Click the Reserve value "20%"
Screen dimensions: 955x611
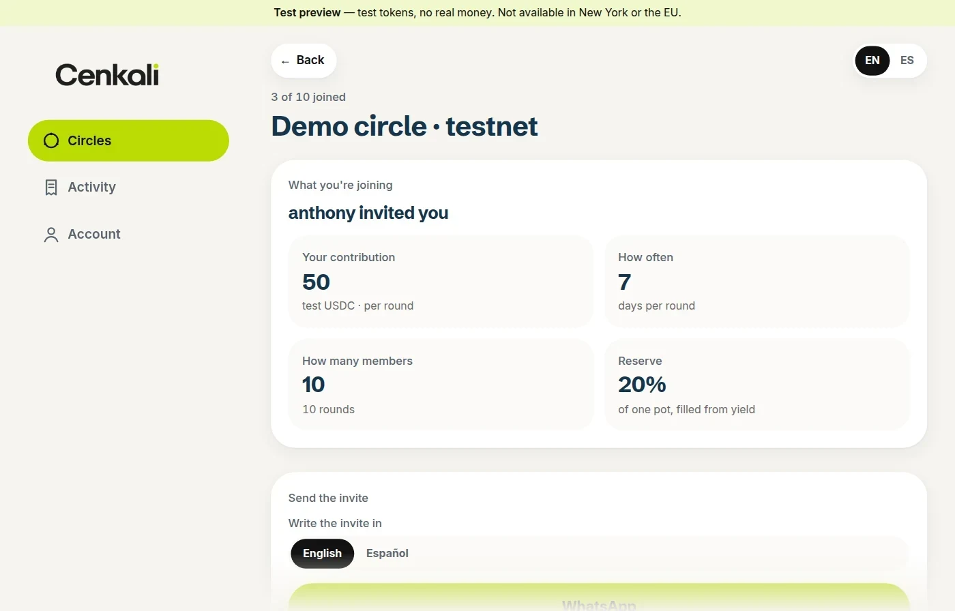(x=642, y=385)
